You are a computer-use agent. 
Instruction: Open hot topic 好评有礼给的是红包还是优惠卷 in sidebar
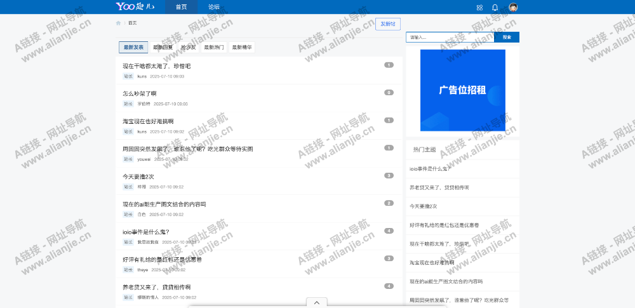pyautogui.click(x=444, y=225)
